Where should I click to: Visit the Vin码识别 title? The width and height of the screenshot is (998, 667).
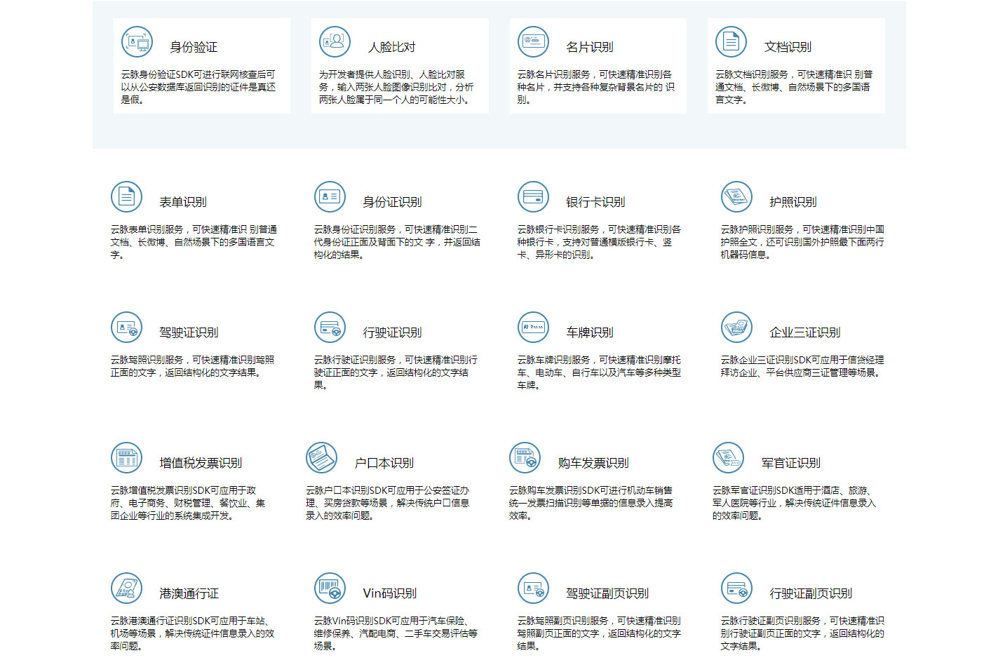(390, 593)
